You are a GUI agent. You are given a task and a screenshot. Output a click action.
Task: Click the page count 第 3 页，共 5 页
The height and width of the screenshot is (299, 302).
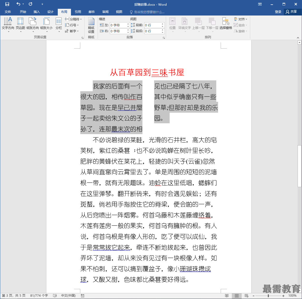tap(14, 296)
